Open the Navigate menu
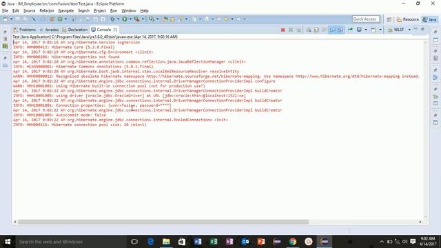This screenshot has height=248, width=441. pyautogui.click(x=66, y=11)
